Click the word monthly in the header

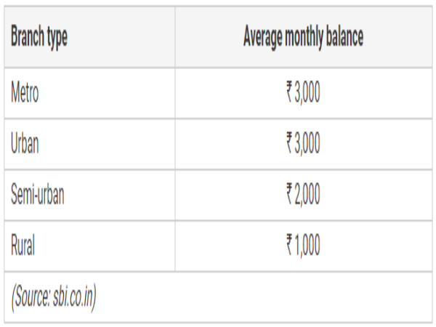[x=307, y=39]
